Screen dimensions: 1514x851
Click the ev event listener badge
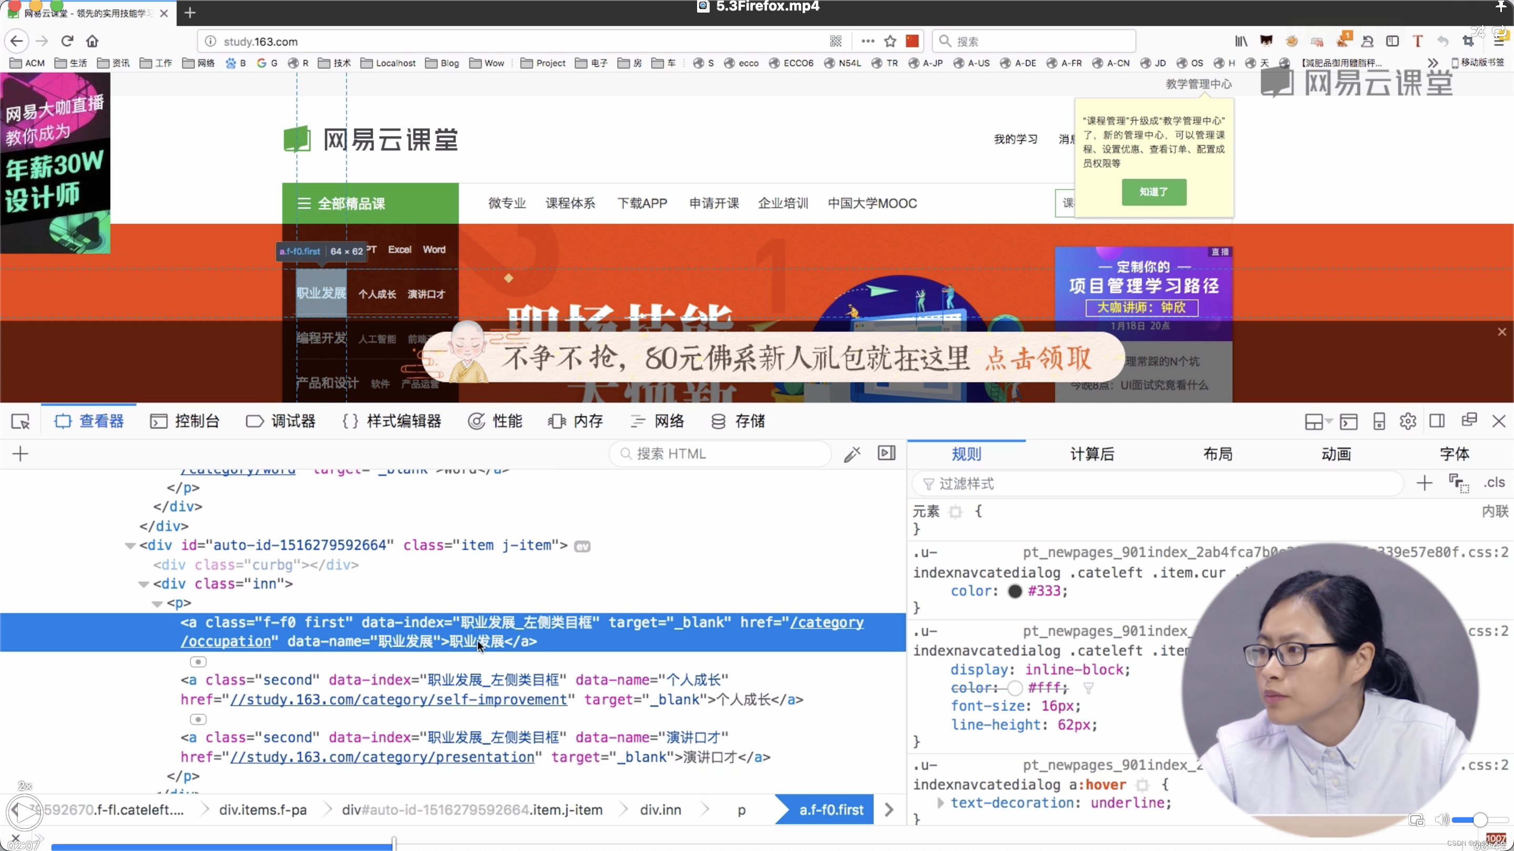(x=582, y=546)
